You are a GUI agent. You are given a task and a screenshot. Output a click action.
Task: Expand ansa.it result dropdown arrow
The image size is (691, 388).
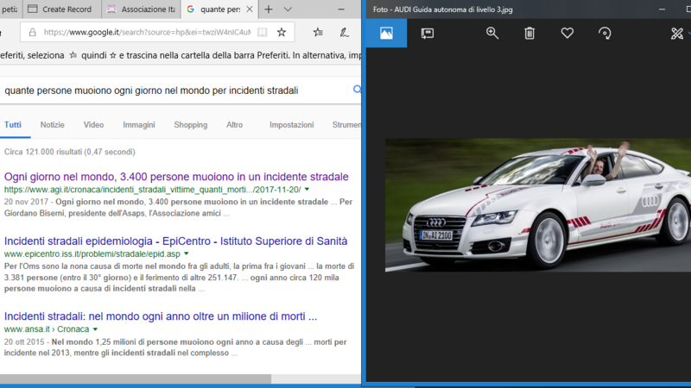[x=95, y=329]
